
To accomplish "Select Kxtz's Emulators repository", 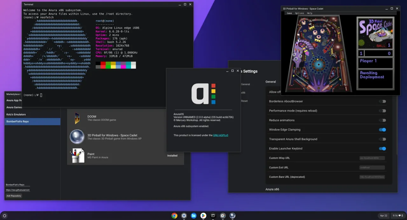I will [x=16, y=114].
